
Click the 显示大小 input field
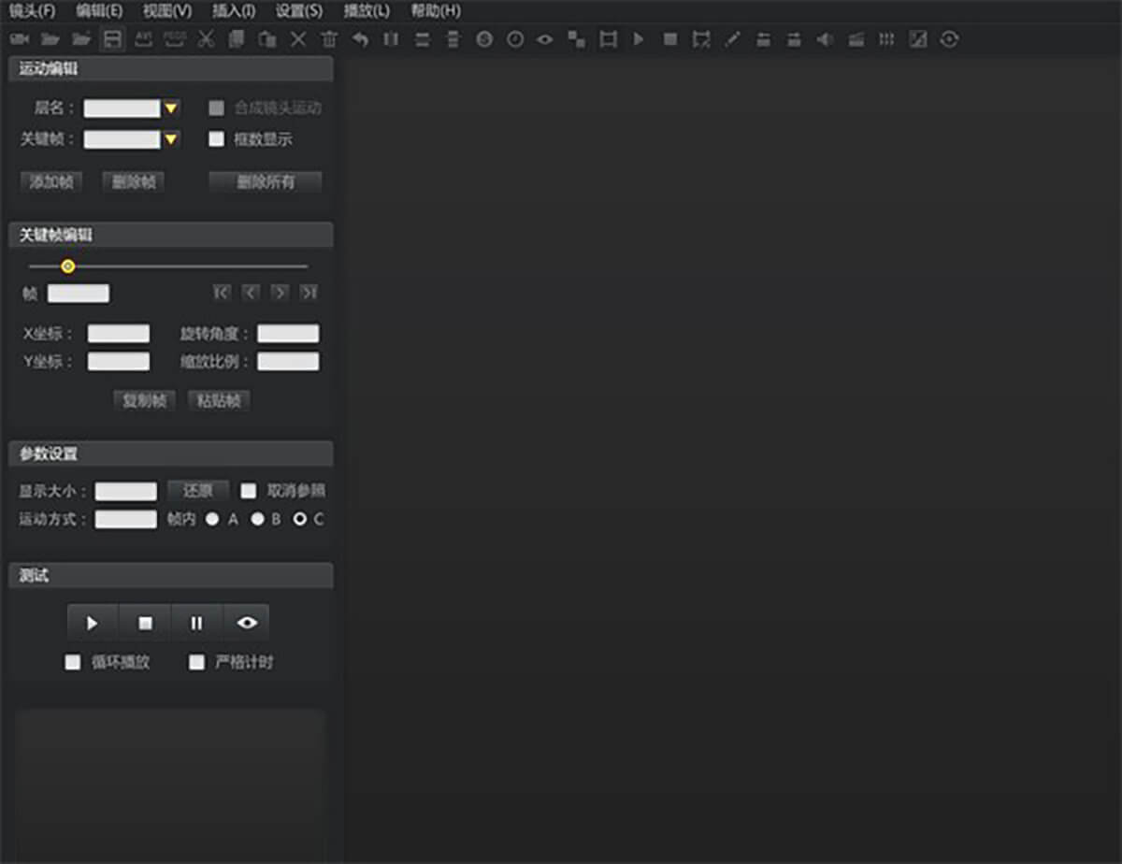pos(126,492)
